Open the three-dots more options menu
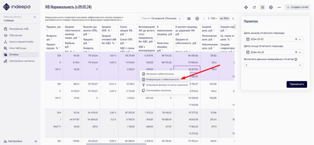This screenshot has height=145, width=314. (x=279, y=7)
